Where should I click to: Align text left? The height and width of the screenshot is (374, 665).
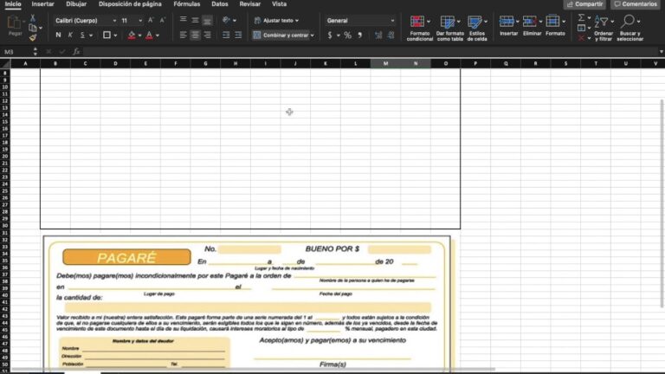(x=184, y=35)
